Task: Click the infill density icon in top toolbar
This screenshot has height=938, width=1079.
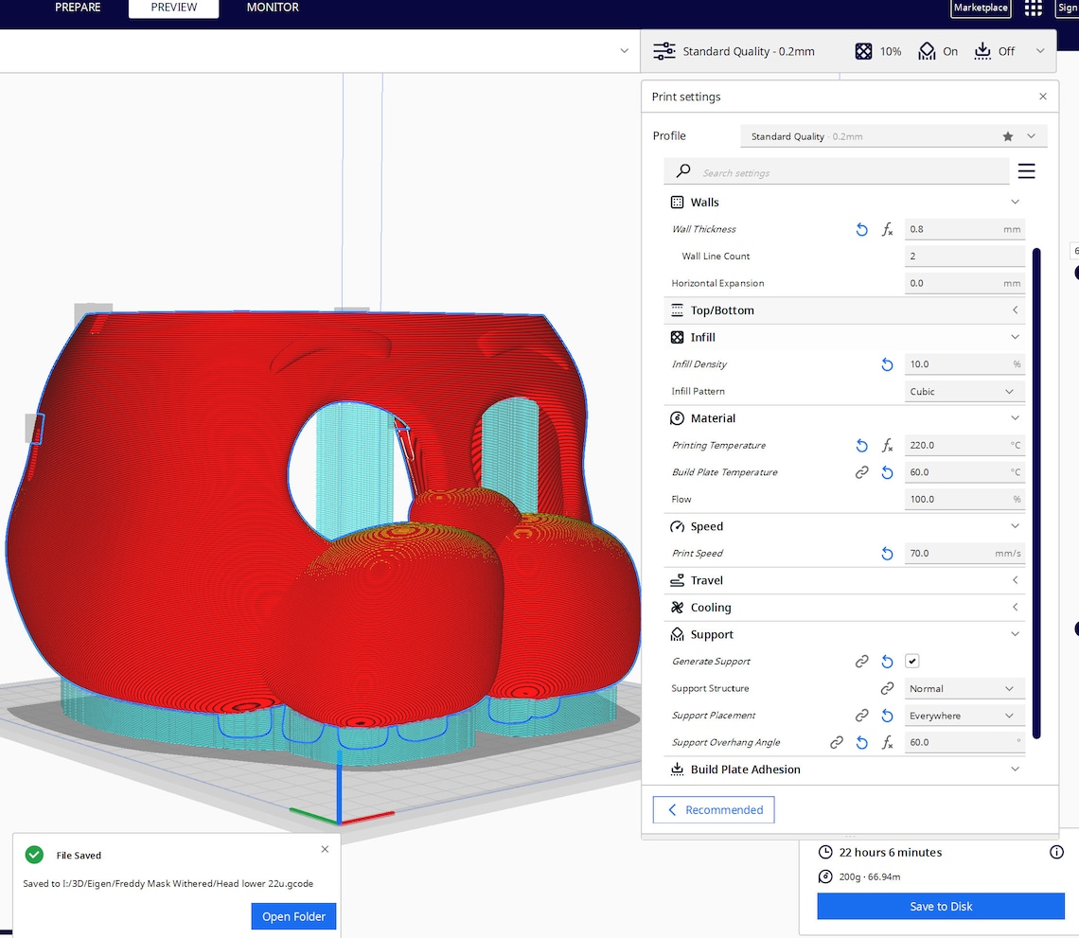Action: (x=862, y=51)
